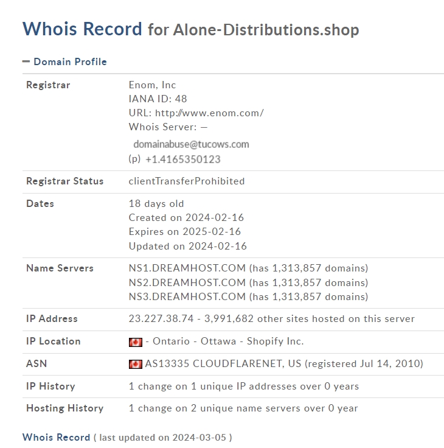
Task: Click the Expires on 2025-02-16 line
Action: [185, 232]
